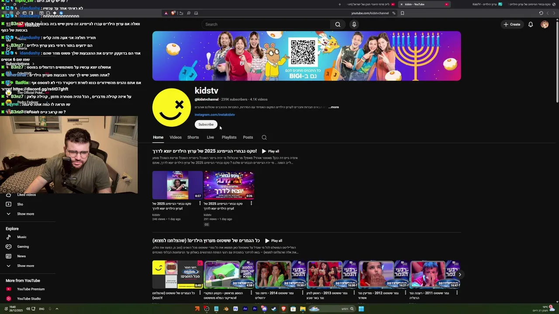Viewport: 559px width, 314px height.
Task: Open the discord.gg/rs6tD7ghft chat link
Action: point(41,89)
